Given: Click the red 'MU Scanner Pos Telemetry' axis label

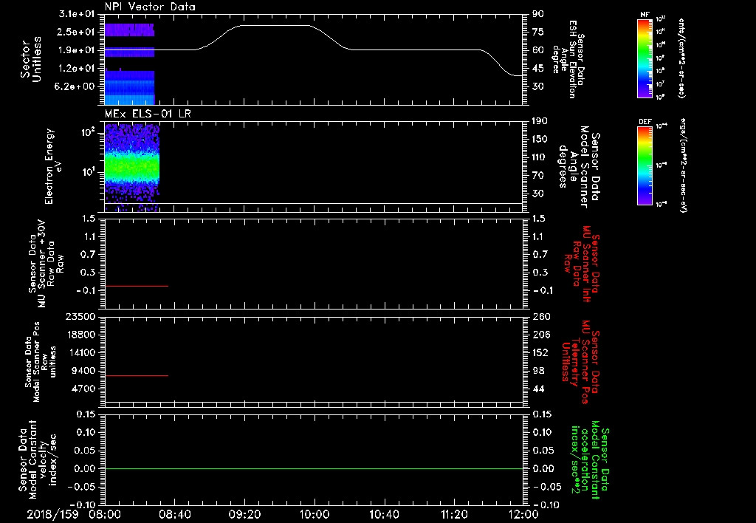Looking at the screenshot, I should (x=582, y=362).
